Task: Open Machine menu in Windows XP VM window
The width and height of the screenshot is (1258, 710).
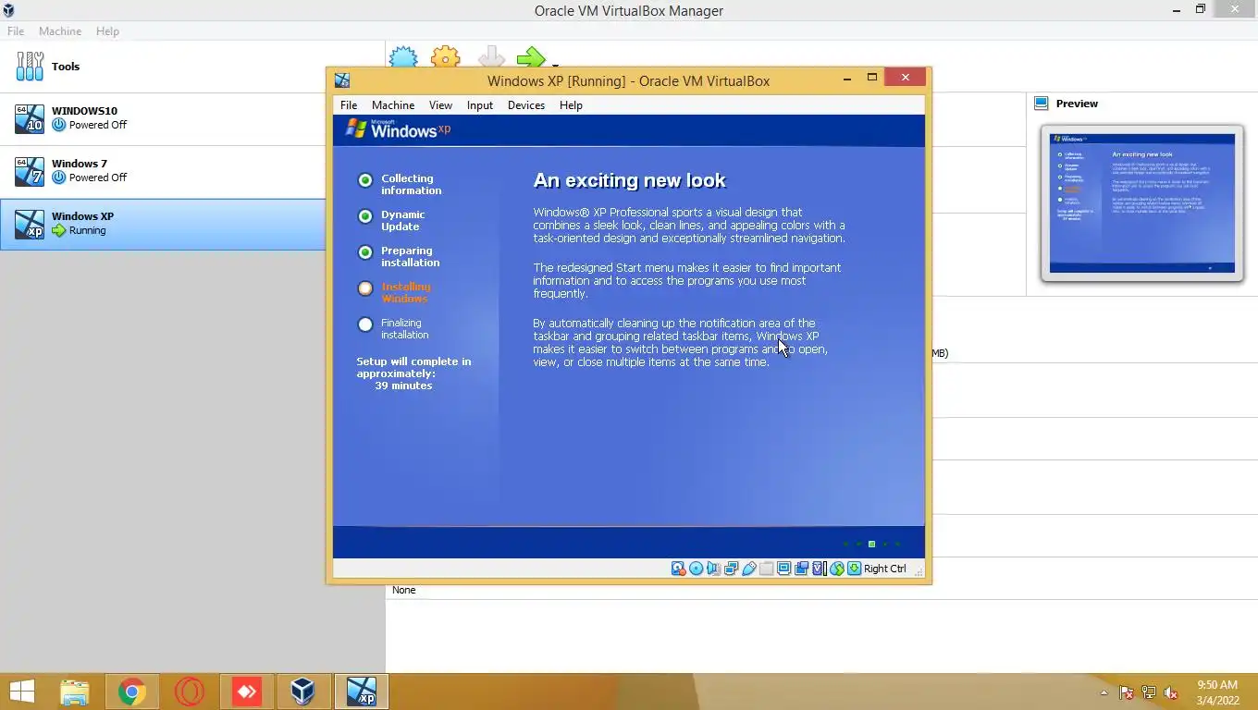Action: pos(393,105)
